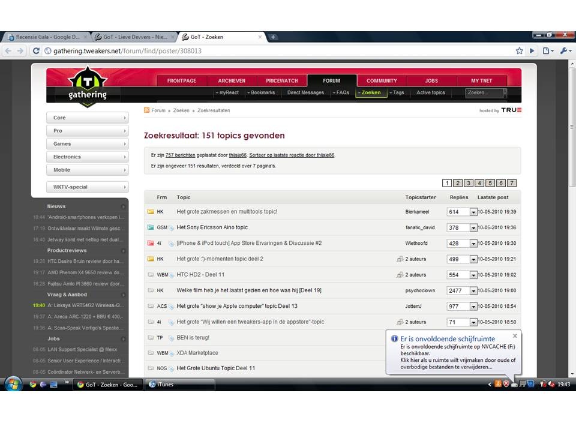Reload the page with refresh icon
Screen dimensions: 576x432
[x=36, y=50]
